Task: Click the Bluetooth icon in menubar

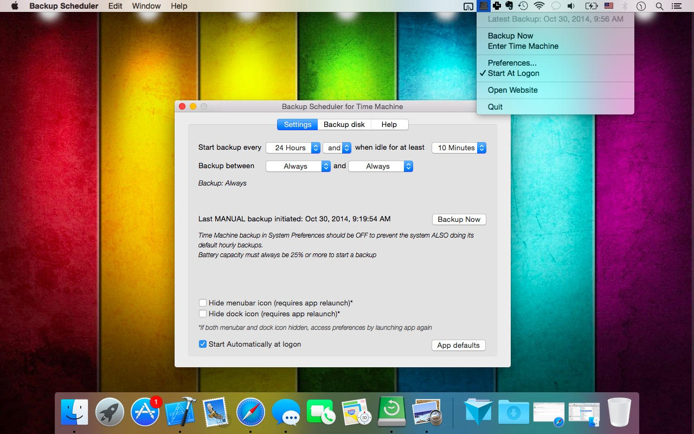Action: [x=625, y=6]
